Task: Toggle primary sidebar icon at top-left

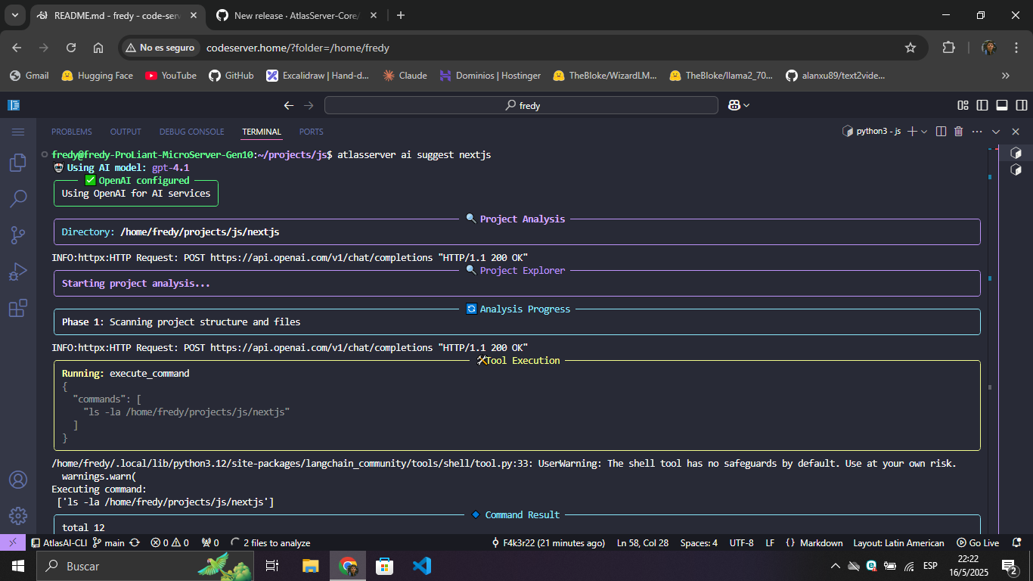Action: click(14, 105)
